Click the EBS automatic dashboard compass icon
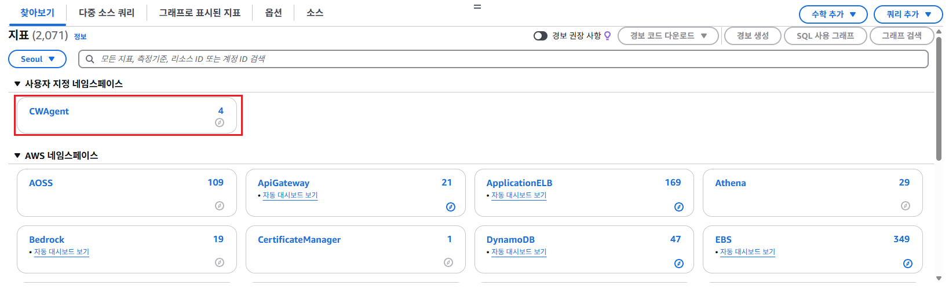 coord(908,264)
